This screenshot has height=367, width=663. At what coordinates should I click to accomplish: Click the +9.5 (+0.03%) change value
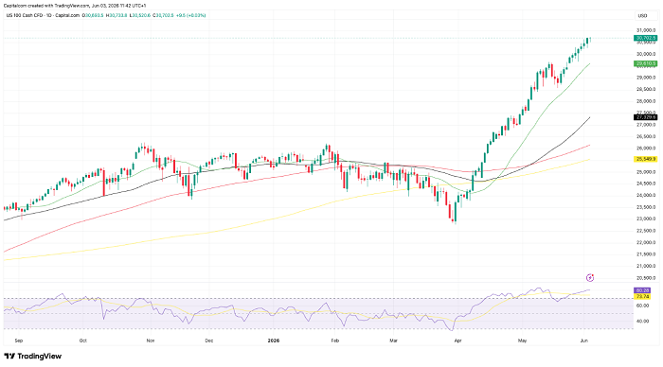point(190,15)
